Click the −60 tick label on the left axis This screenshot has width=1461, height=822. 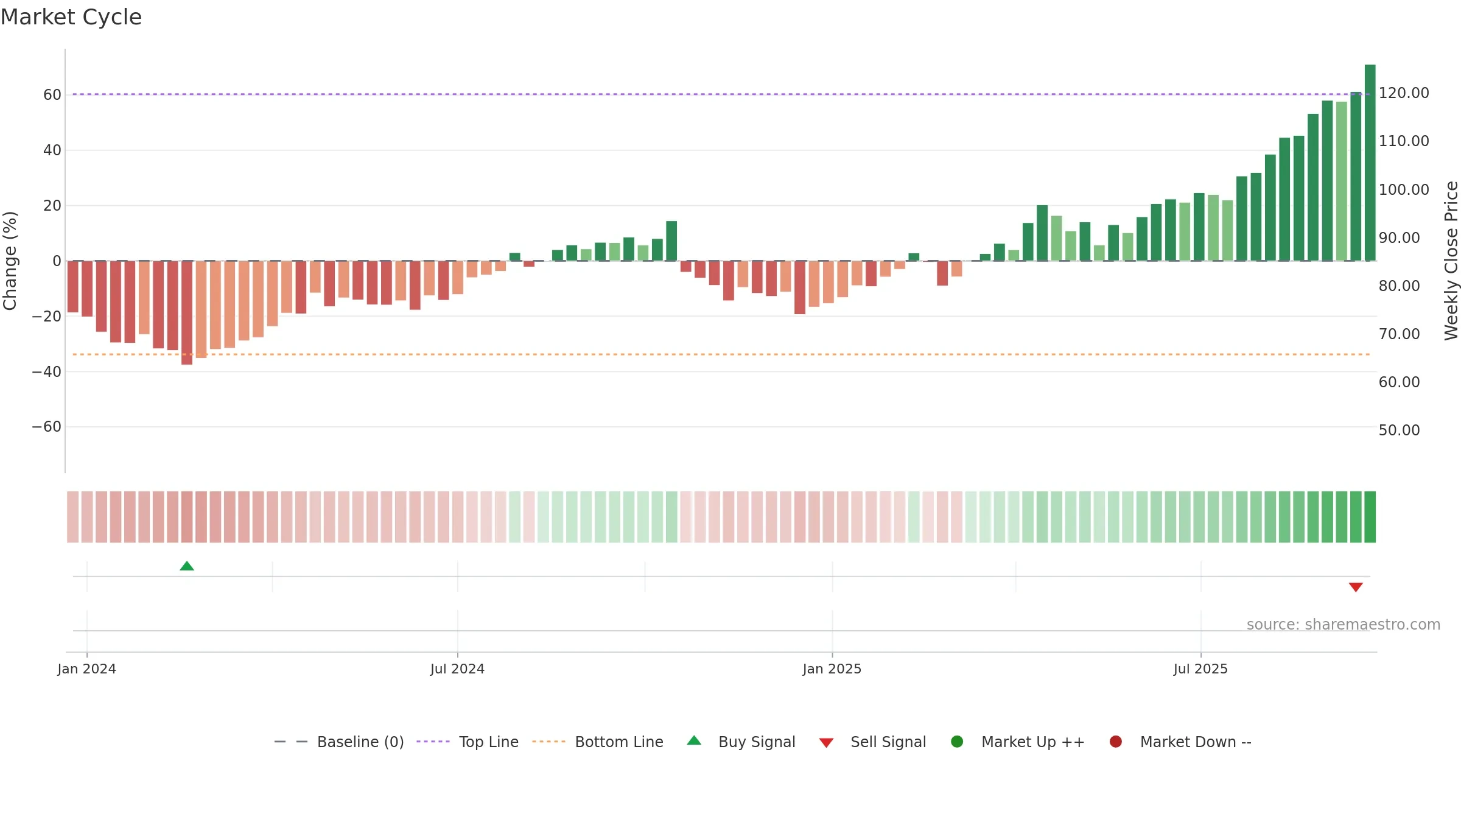(47, 427)
